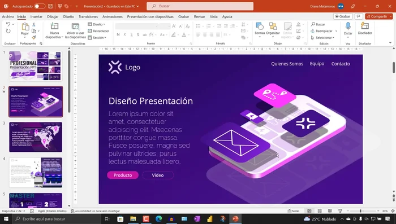The image size is (396, 224).
Task: Click the bullet list icon
Action: [x=198, y=26]
